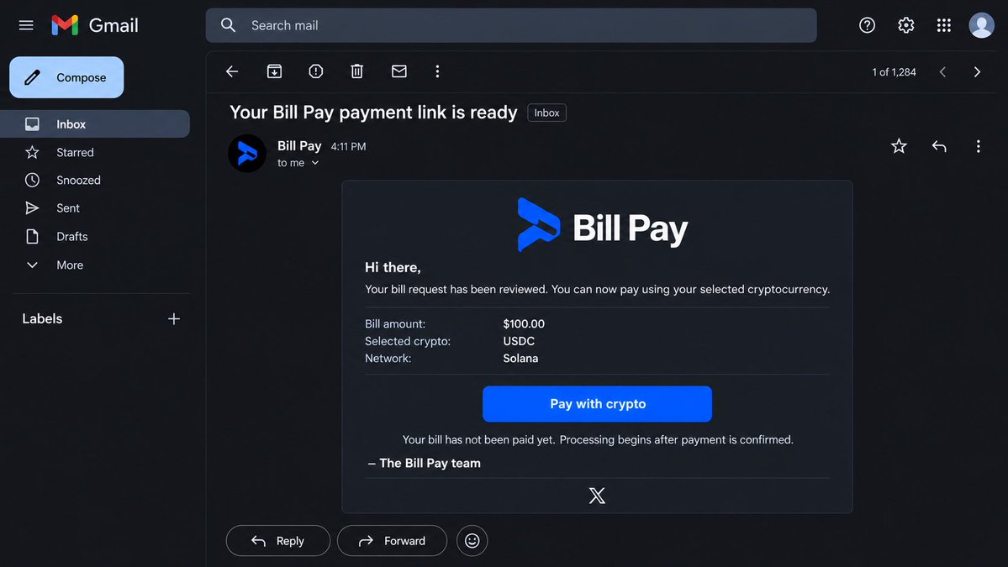Star this Bill Pay email

coord(899,146)
